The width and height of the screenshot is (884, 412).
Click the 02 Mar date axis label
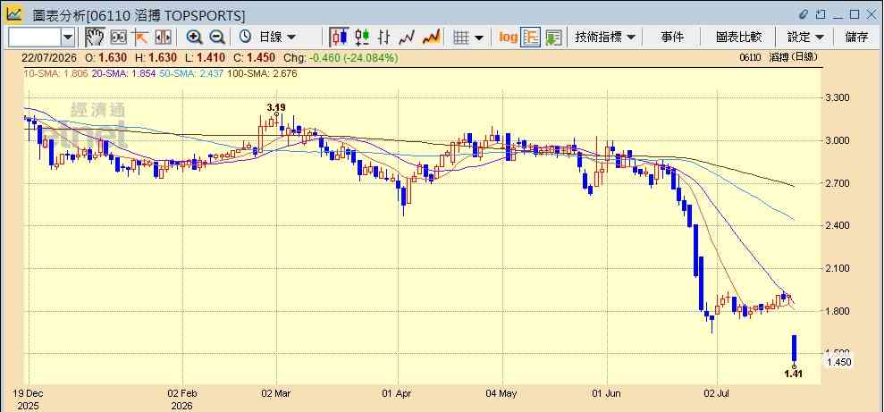pos(276,393)
